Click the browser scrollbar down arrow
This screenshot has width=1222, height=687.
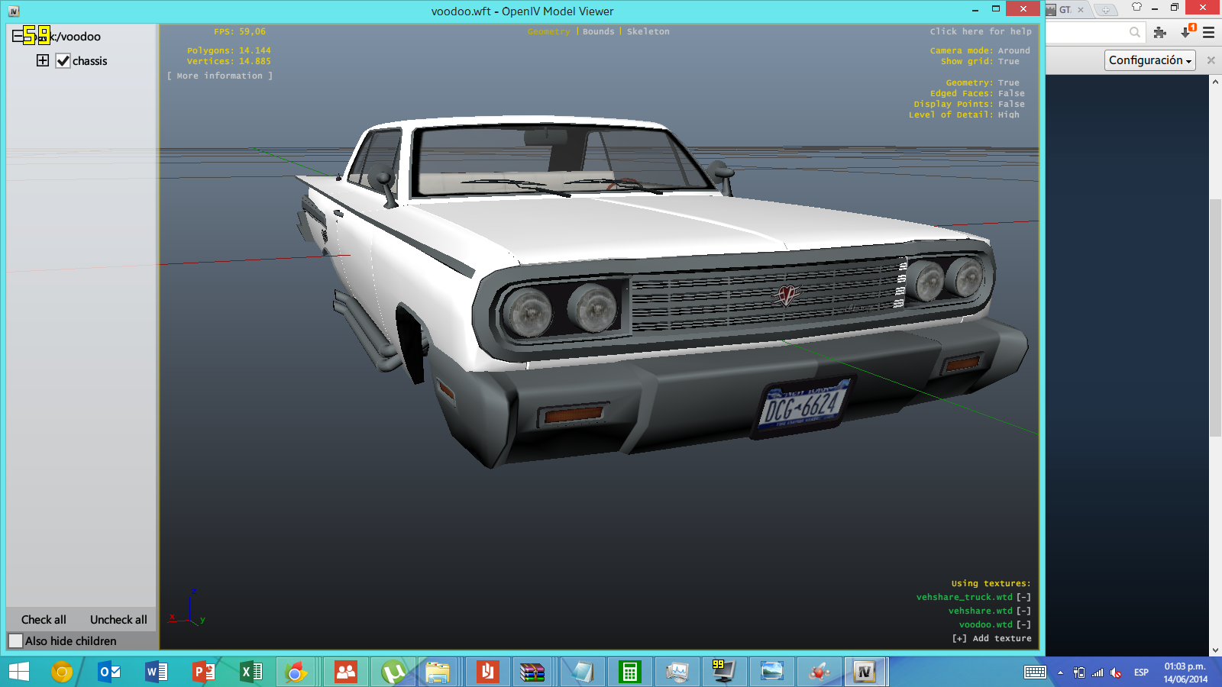click(x=1215, y=650)
